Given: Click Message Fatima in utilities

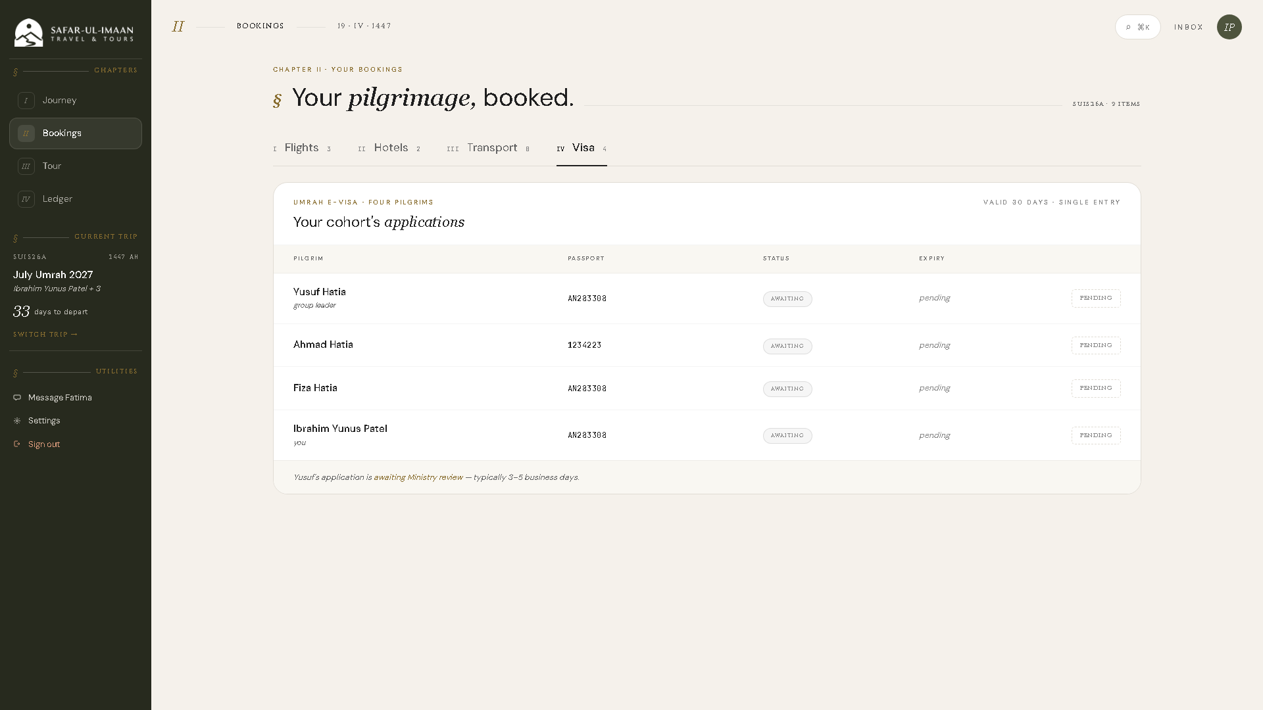Looking at the screenshot, I should (x=60, y=398).
